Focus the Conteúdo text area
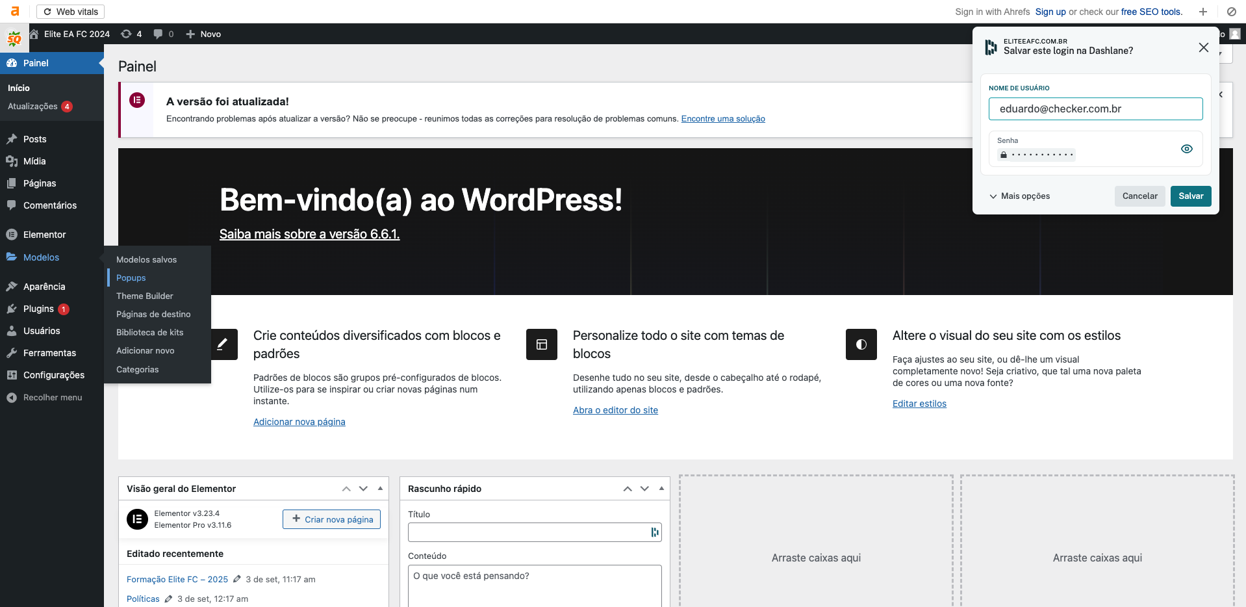Viewport: 1246px width, 607px height. pyautogui.click(x=534, y=586)
